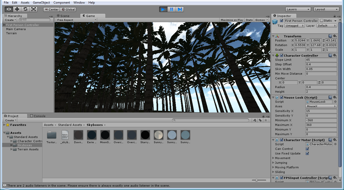Collapse the Transform component
The image size is (344, 190).
click(x=273, y=36)
